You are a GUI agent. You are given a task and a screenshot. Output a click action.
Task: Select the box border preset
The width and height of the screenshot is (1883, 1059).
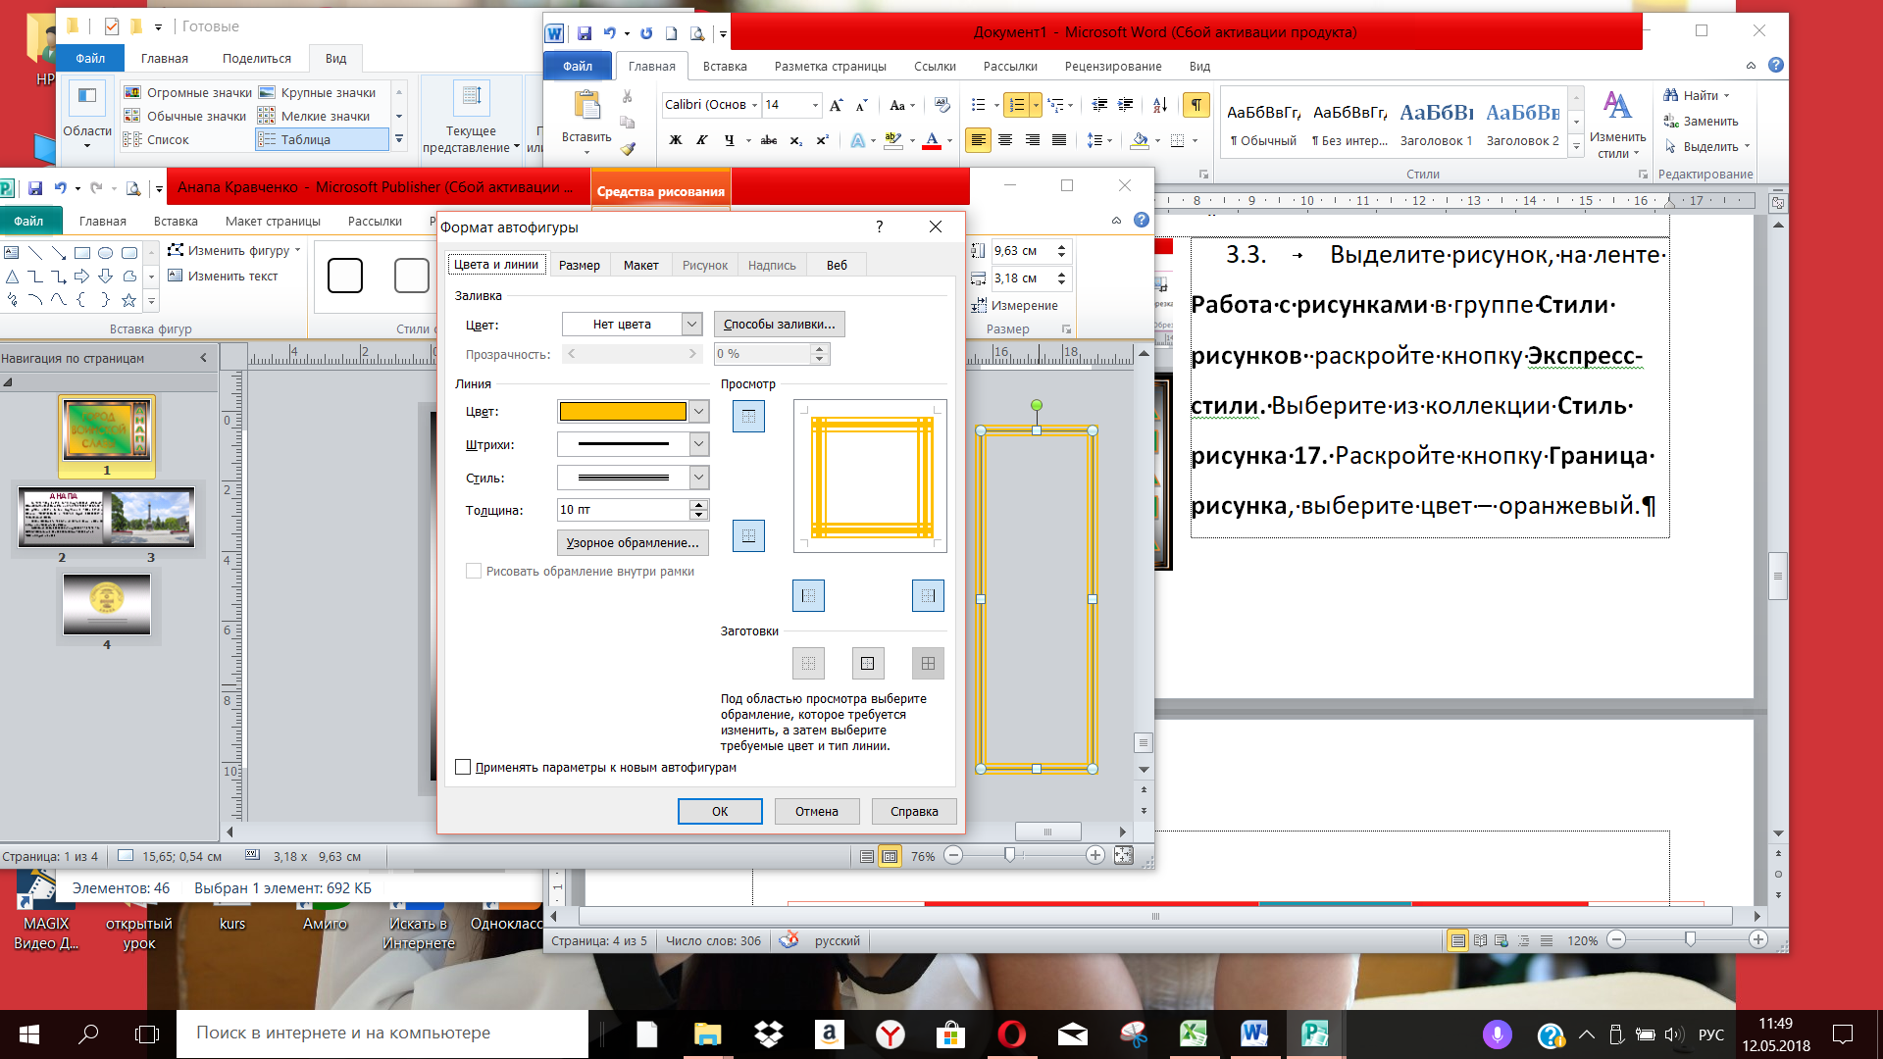[x=868, y=664]
